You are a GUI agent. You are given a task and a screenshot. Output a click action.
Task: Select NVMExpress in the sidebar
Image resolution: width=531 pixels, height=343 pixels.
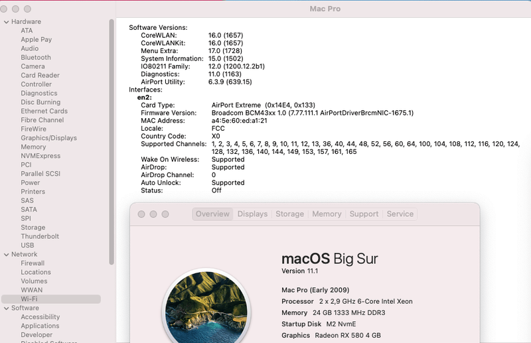[40, 156]
